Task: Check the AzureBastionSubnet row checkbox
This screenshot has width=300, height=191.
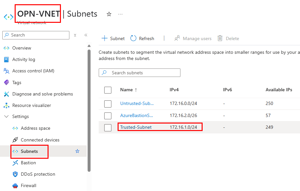Action: 108,116
